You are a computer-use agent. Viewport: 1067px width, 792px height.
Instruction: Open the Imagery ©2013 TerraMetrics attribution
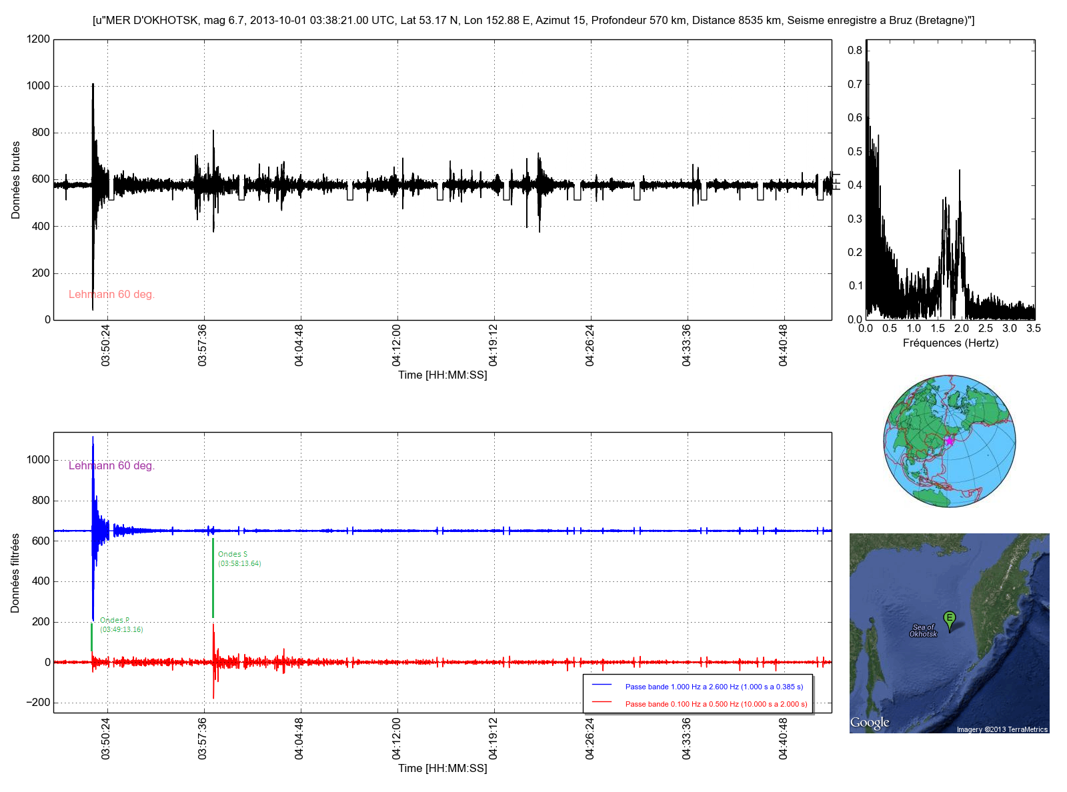pyautogui.click(x=1002, y=729)
